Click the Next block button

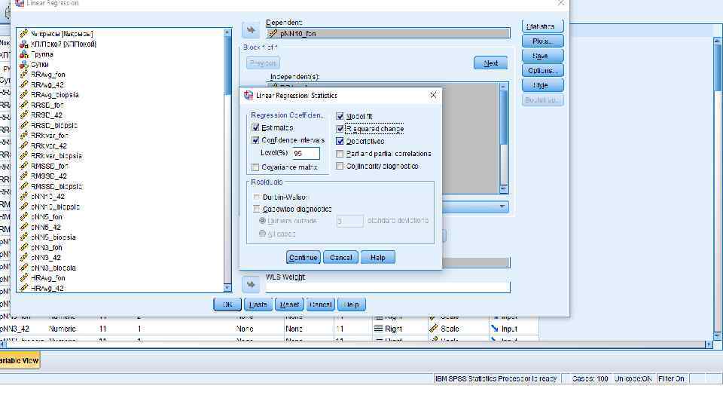(490, 63)
